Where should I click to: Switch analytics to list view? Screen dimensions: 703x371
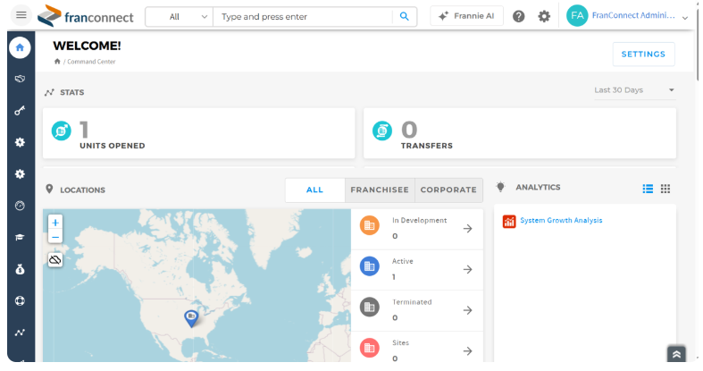(648, 189)
